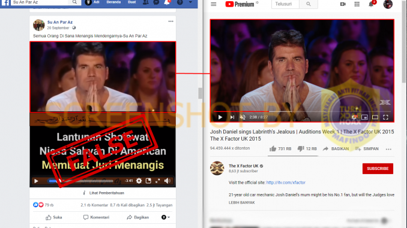
Task: Open YouTube player settings gear
Action: click(x=354, y=117)
